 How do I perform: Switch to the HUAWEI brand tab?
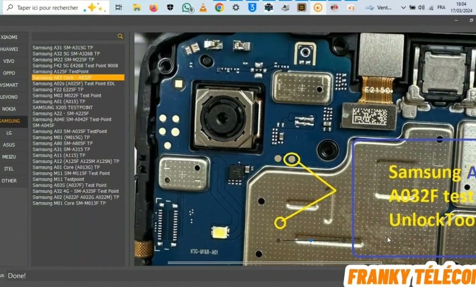(9, 49)
